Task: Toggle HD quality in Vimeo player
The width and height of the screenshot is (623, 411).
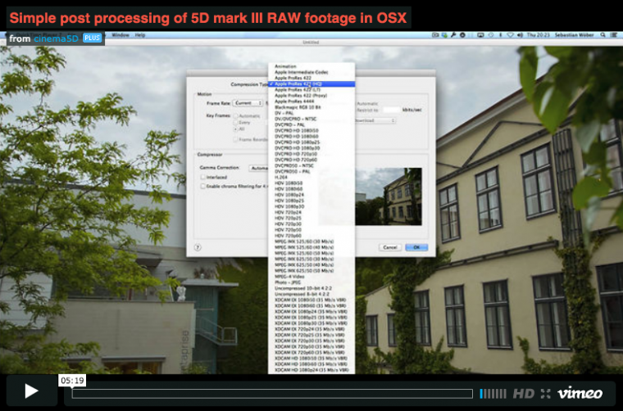Action: click(x=523, y=394)
